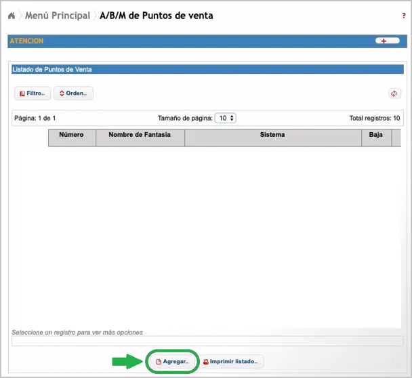
Task: Open the Filtro.. button
Action: pos(33,93)
